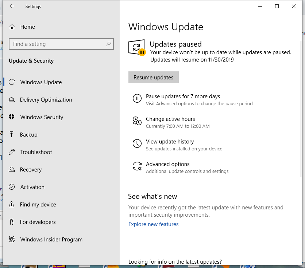The height and width of the screenshot is (268, 305).
Task: Click the Recovery icon
Action: [x=12, y=169]
